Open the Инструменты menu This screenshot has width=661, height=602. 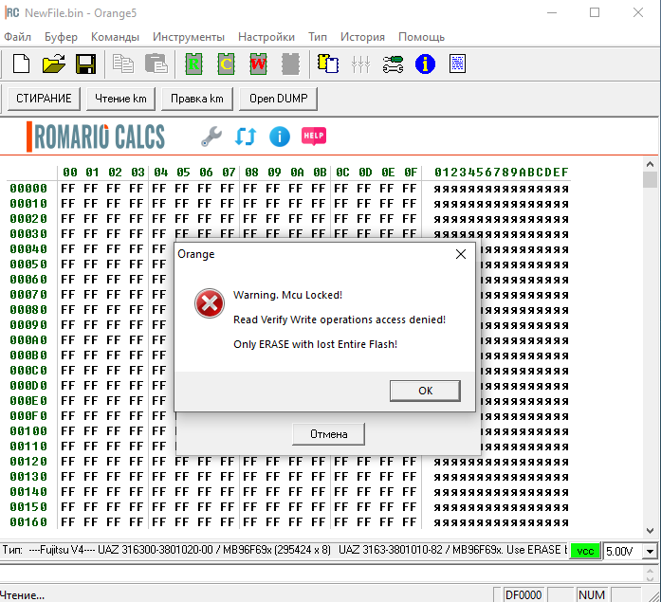coord(188,37)
